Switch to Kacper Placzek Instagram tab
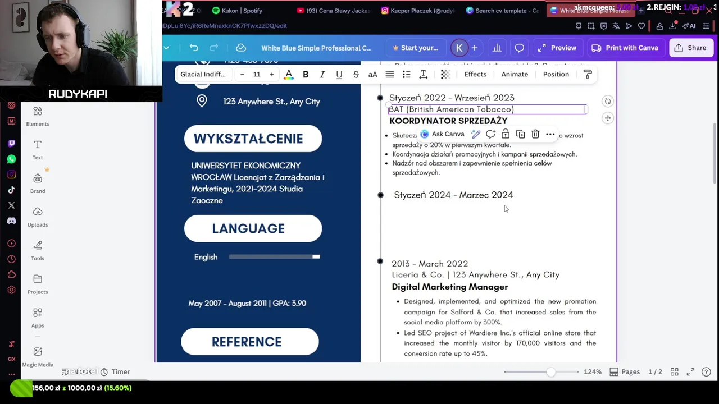This screenshot has height=404, width=719. (x=418, y=10)
